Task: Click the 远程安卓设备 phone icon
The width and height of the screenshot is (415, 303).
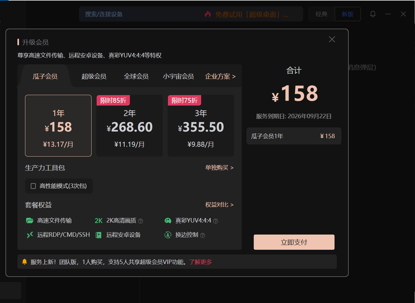Action: point(99,235)
